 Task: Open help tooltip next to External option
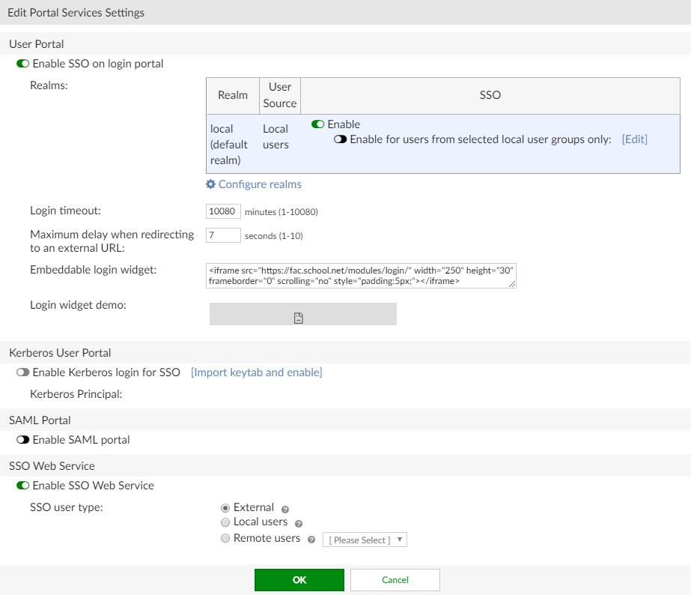(x=284, y=509)
